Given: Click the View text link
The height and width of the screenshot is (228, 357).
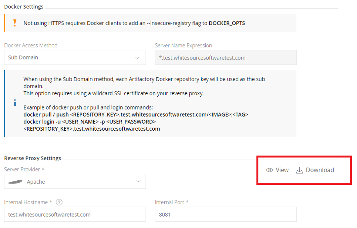Looking at the screenshot, I should (x=282, y=170).
